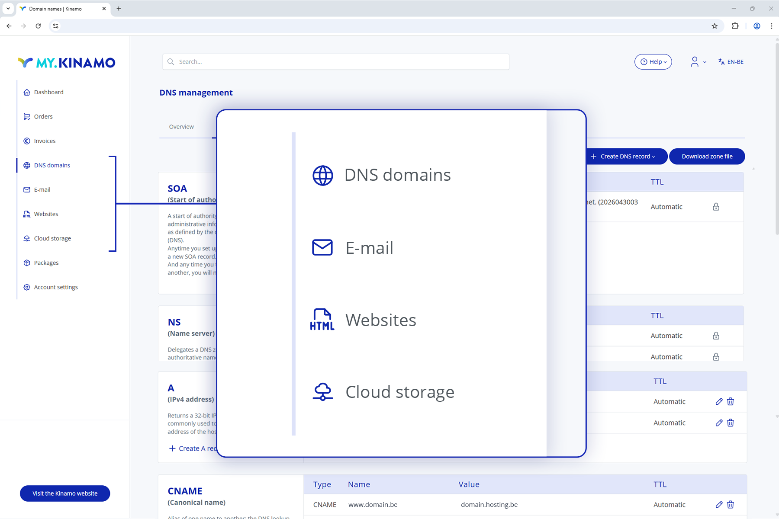This screenshot has height=519, width=779.
Task: Edit the lower A record with pencil icon
Action: tap(719, 423)
